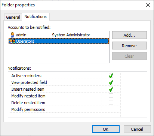Enable the Delete nested item checkbox

(x=111, y=102)
